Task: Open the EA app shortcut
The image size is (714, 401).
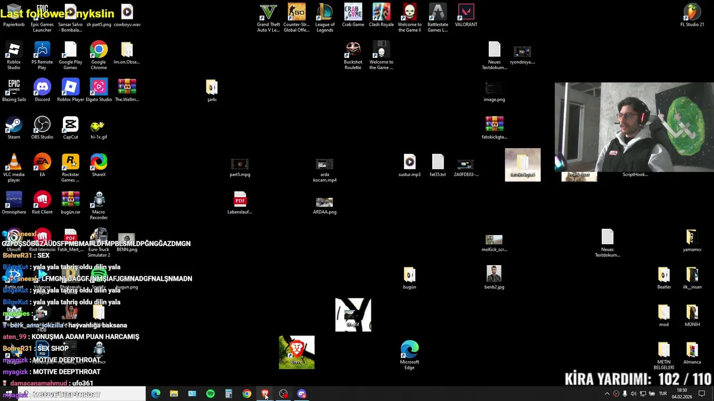Action: tap(42, 165)
